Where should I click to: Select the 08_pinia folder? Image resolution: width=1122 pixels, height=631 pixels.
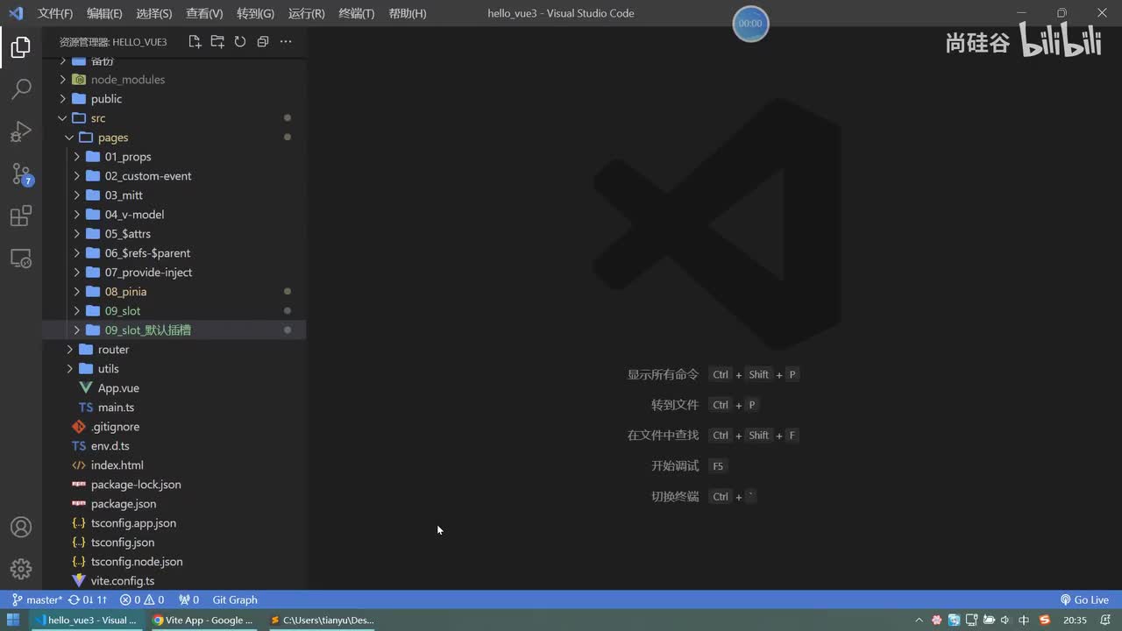click(x=174, y=292)
